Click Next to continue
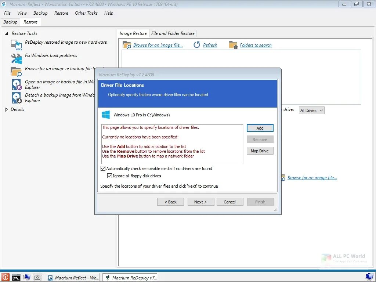Screen dimensions: 376x282 pos(200,202)
